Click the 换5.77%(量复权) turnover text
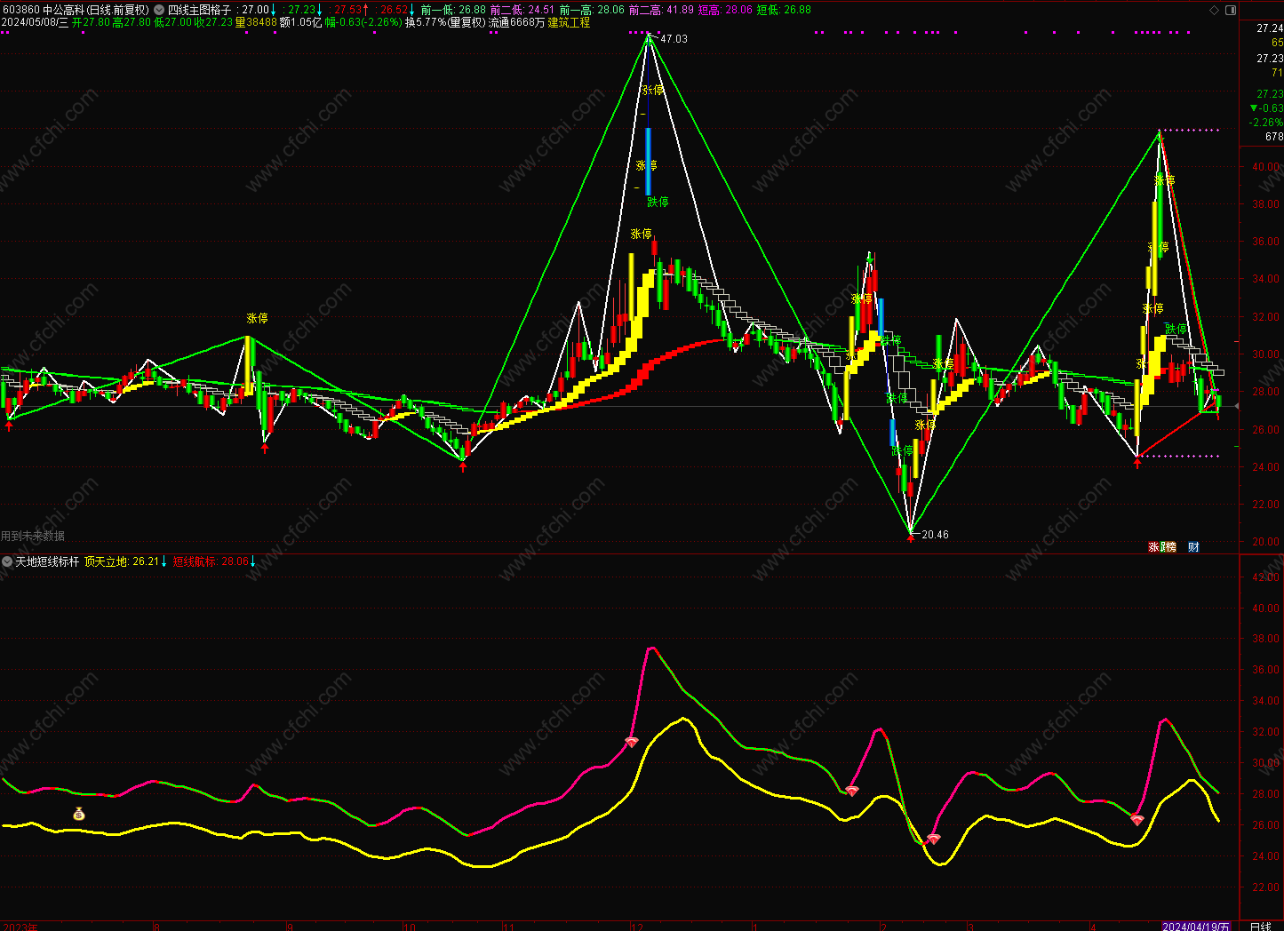 (445, 22)
